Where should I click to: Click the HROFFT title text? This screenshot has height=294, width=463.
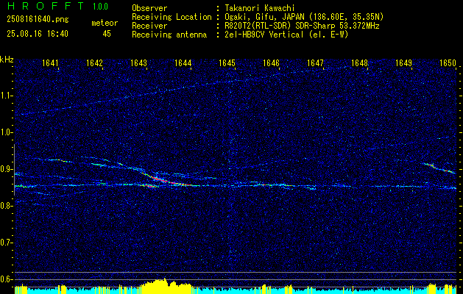click(46, 6)
